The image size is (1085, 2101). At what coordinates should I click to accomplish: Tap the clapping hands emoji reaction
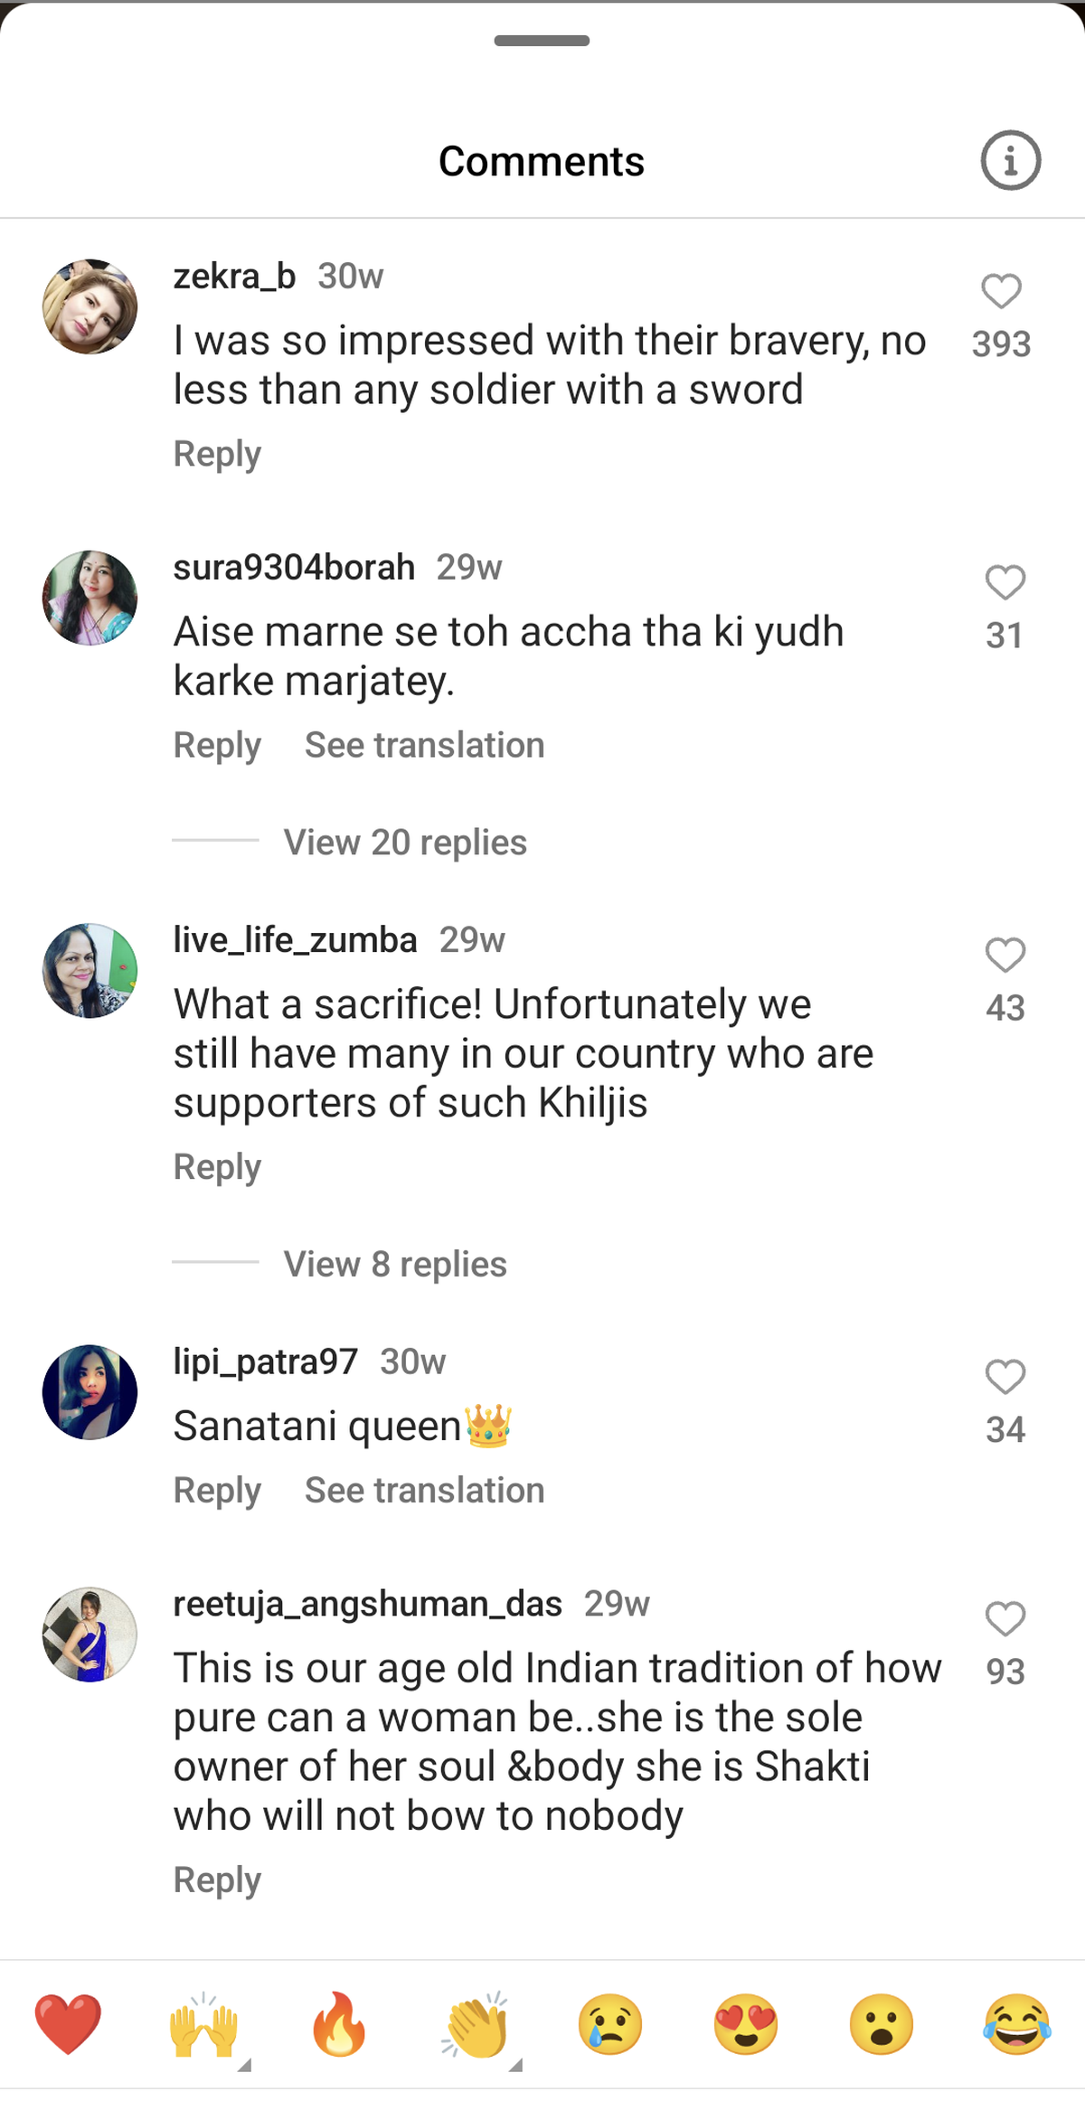[x=476, y=2025]
